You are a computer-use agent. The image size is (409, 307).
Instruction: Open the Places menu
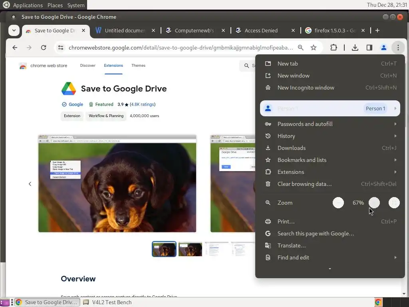point(55,5)
